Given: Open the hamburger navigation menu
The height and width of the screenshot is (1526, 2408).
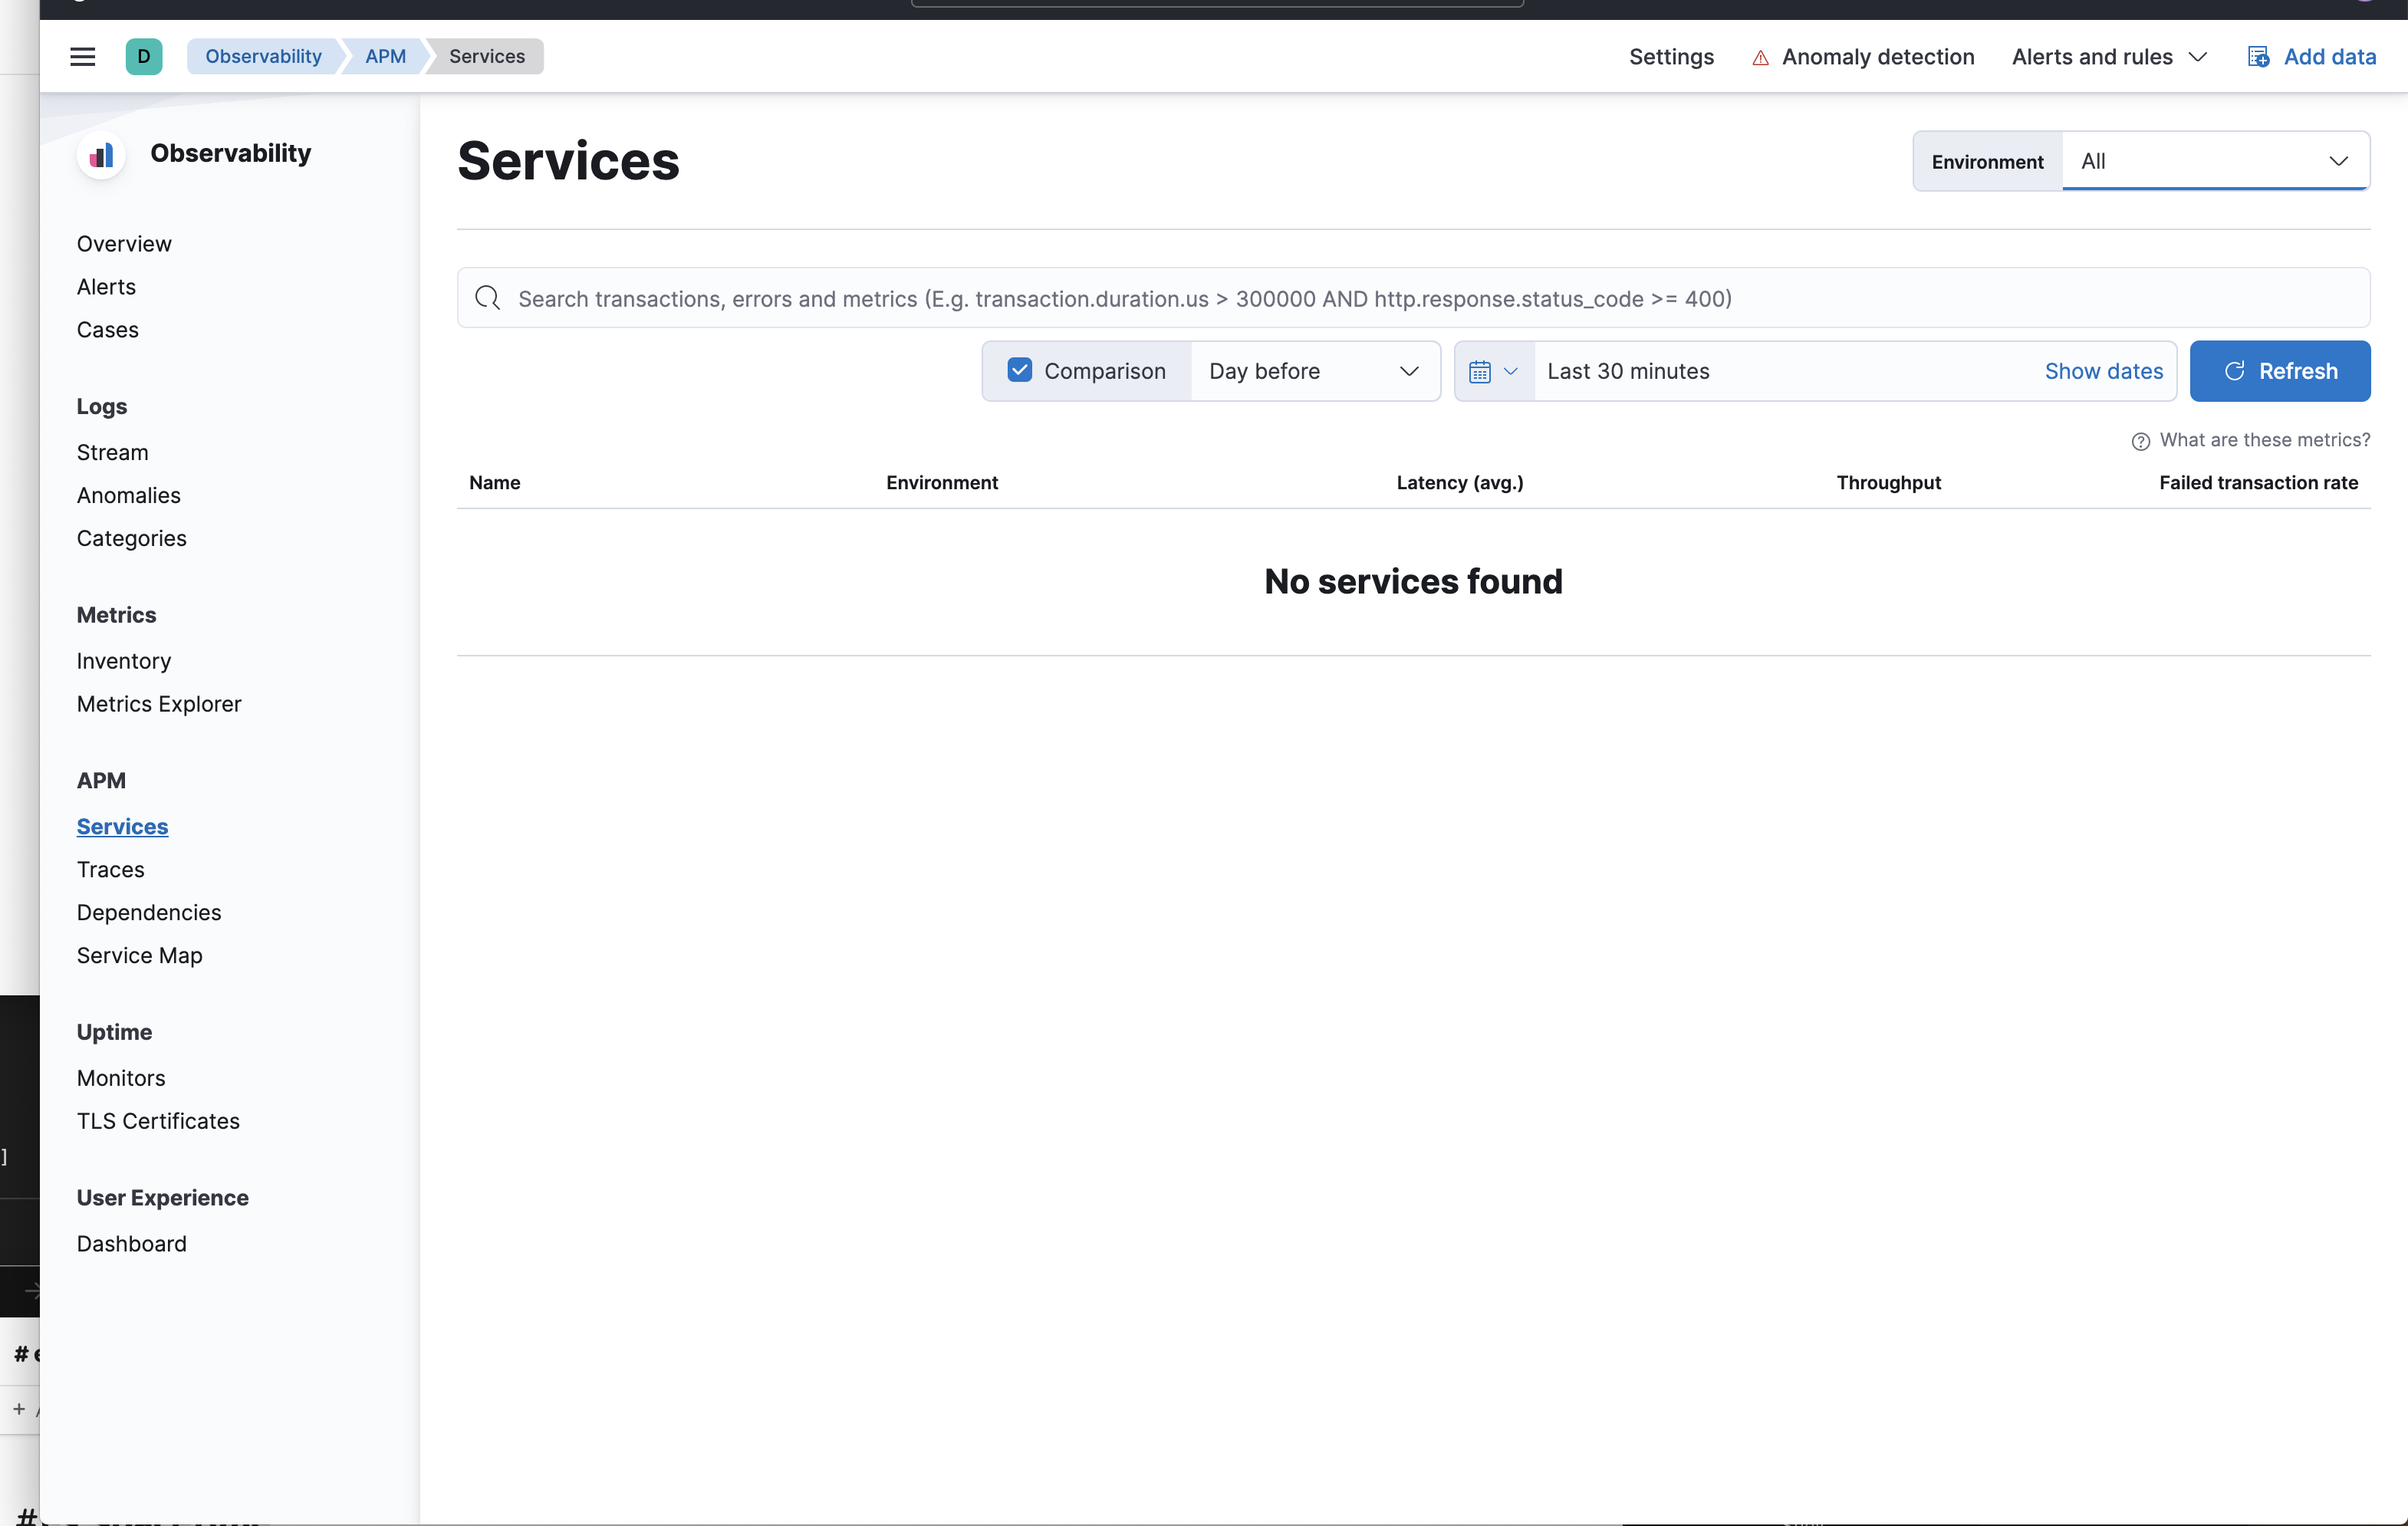Looking at the screenshot, I should click(83, 57).
